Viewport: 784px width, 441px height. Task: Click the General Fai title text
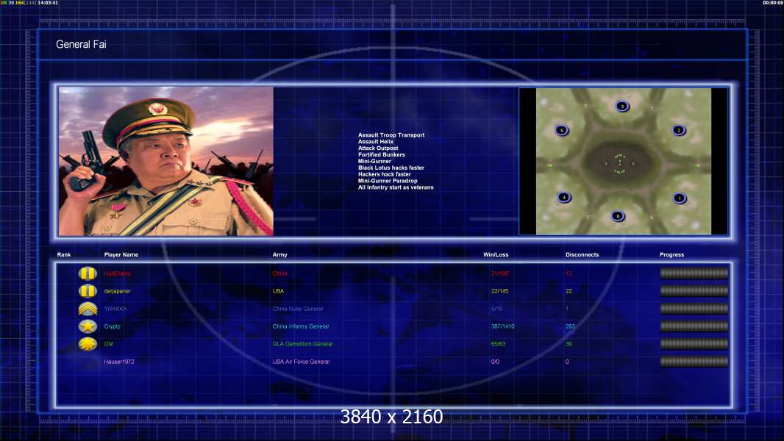(81, 44)
